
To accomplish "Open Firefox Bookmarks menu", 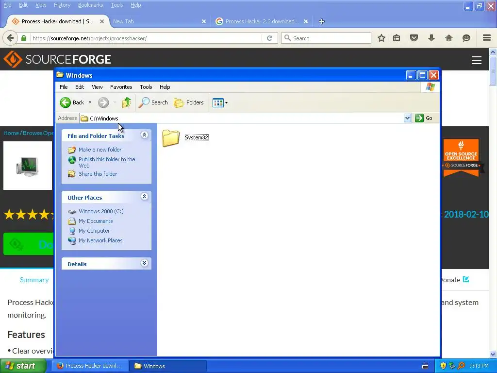I will [x=91, y=5].
